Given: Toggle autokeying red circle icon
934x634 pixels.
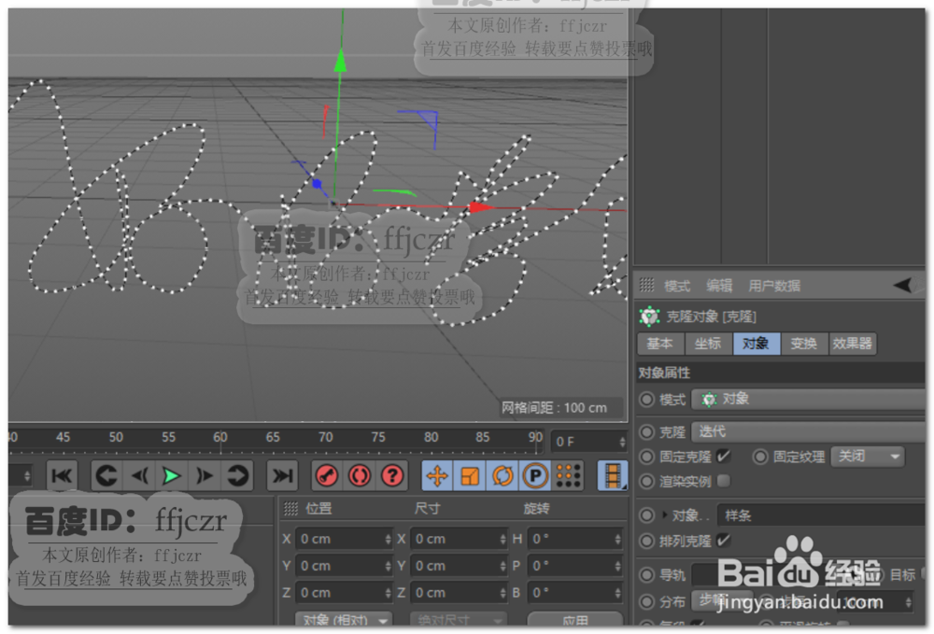Looking at the screenshot, I should (x=360, y=475).
